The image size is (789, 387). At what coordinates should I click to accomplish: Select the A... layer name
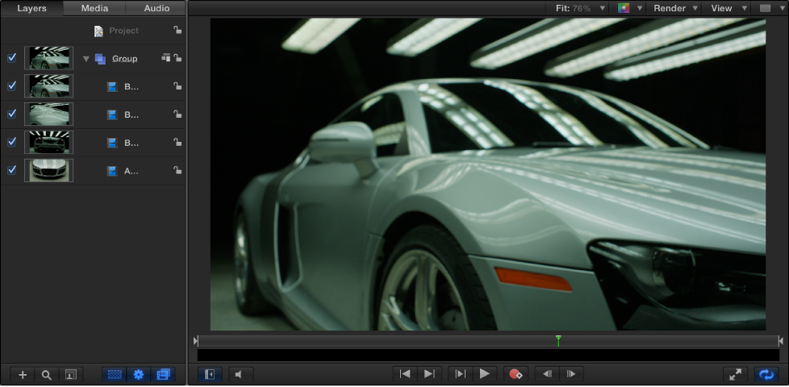coord(131,171)
